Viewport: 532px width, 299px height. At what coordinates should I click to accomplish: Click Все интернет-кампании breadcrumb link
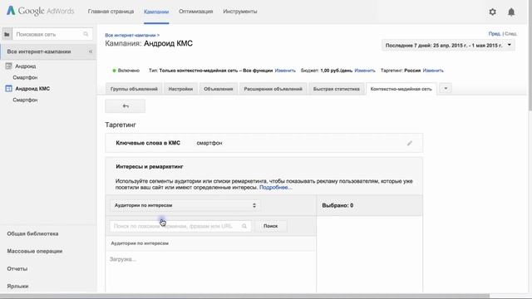click(x=131, y=35)
